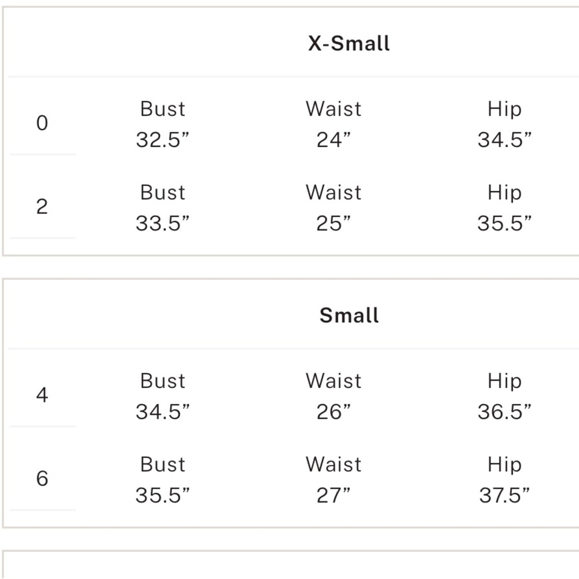Click the 26" waist measurement
Screen dimensions: 579x579
(334, 412)
